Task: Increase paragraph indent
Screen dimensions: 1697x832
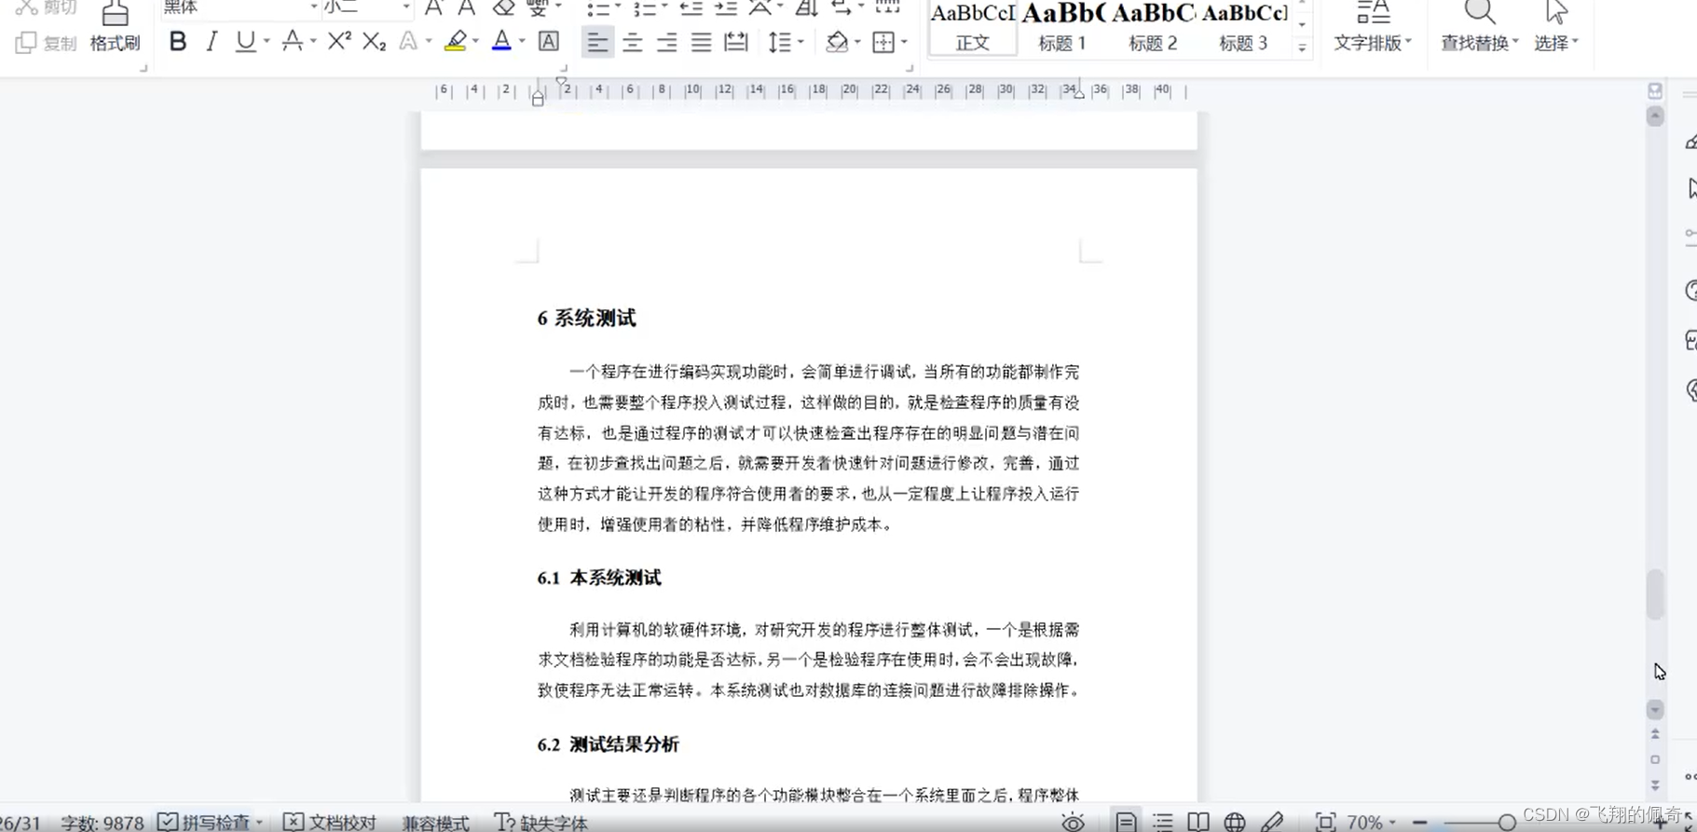Action: (725, 8)
